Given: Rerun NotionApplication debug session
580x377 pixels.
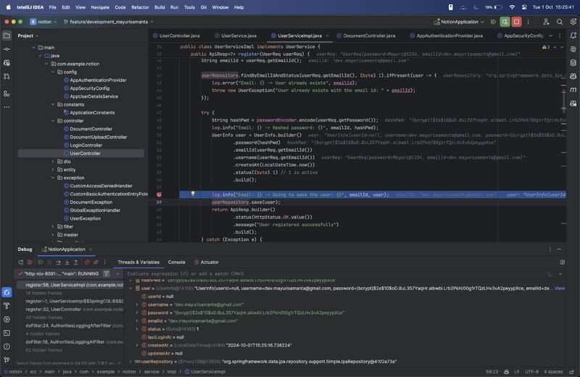Looking at the screenshot, I should click(21, 262).
